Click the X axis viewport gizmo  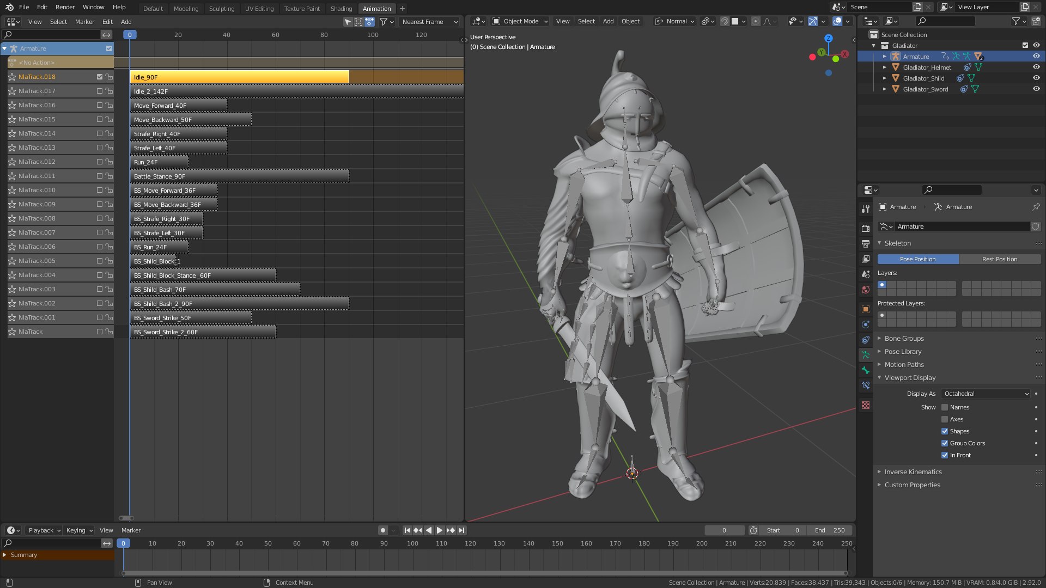844,54
